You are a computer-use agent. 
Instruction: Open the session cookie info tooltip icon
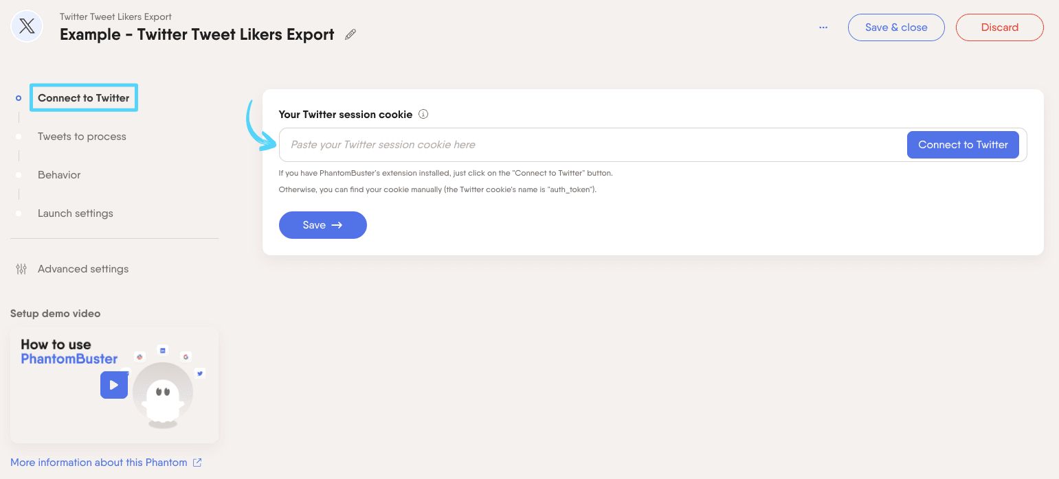coord(423,114)
